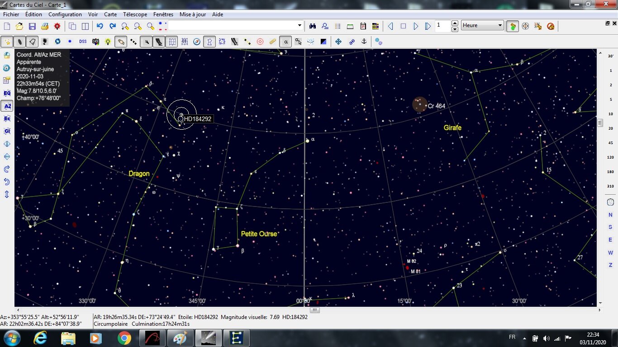
Task: Open Google Chrome from the taskbar
Action: pyautogui.click(x=124, y=338)
